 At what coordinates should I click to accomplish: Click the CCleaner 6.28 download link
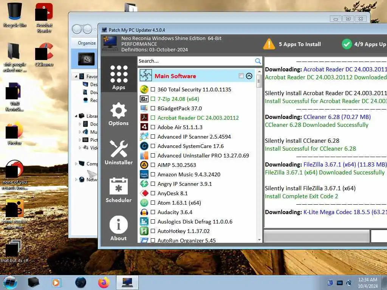point(337,117)
